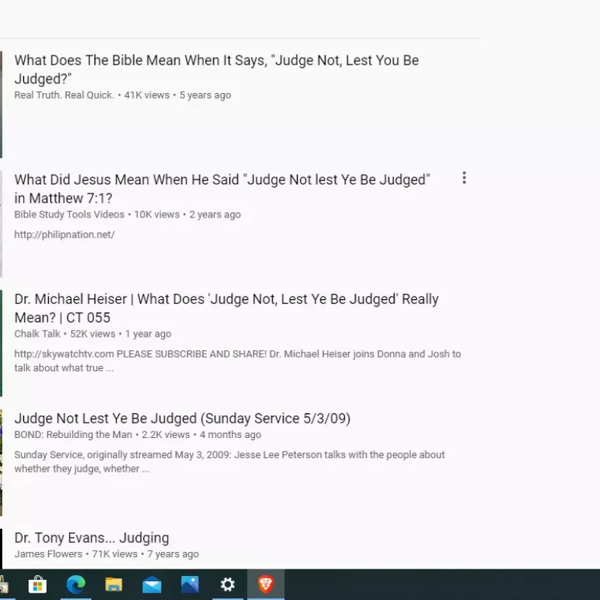Click the Brave browser taskbar icon
This screenshot has height=600, width=600.
[265, 584]
